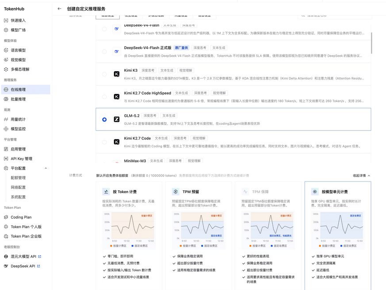Select the Kimi K2.7 Code radio button
Image resolution: width=386 pixels, height=290 pixels.
[x=104, y=142]
